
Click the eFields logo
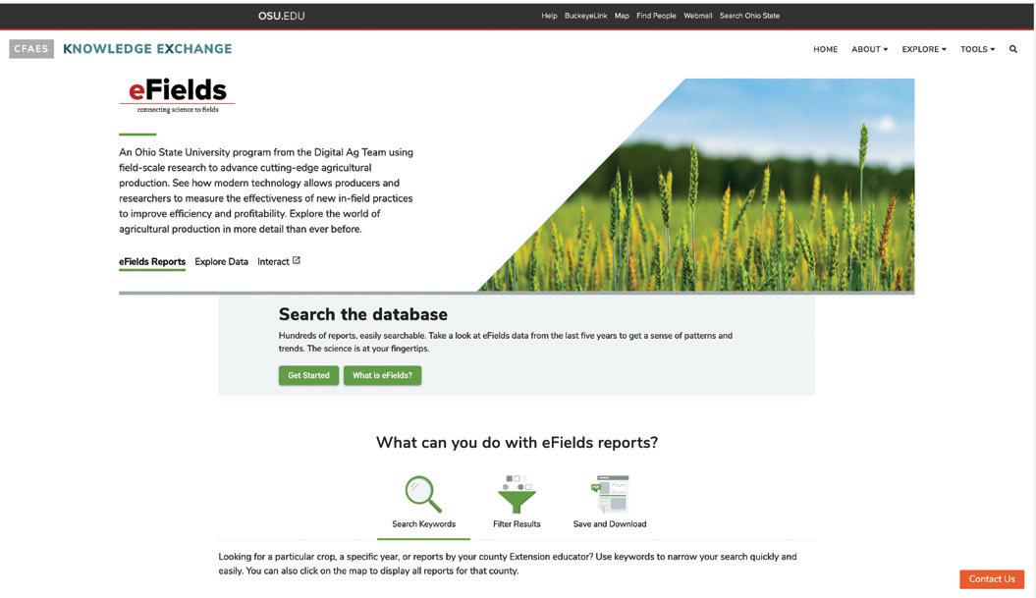(x=177, y=96)
